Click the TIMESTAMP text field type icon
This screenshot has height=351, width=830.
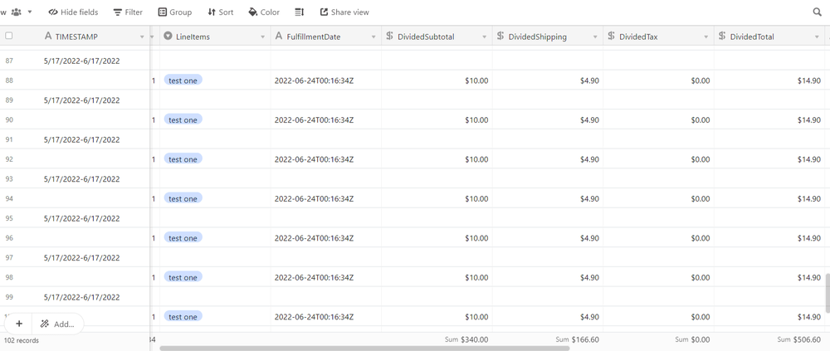pos(47,36)
